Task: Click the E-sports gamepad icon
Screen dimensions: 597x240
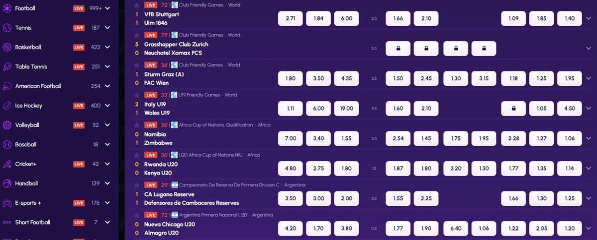Action: point(7,203)
